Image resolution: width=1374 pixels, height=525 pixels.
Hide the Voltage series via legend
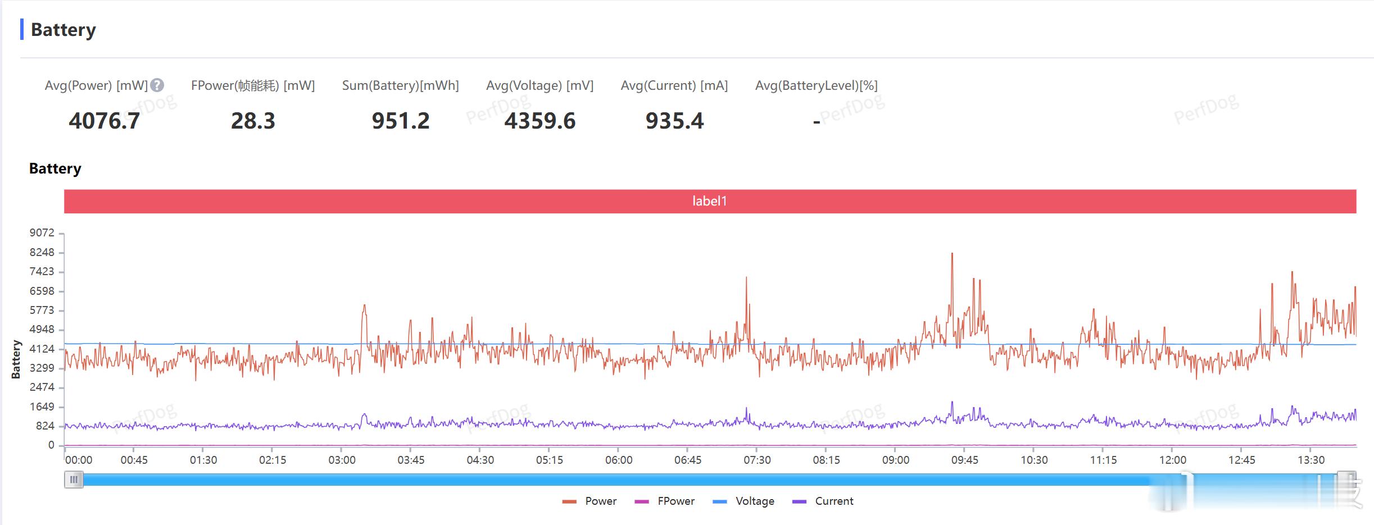(x=743, y=501)
